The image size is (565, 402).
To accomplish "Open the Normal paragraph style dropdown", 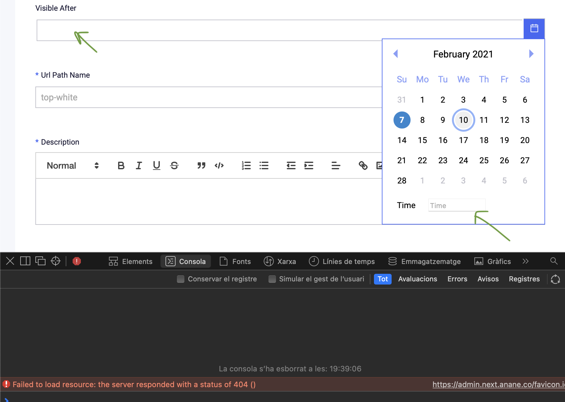I will pos(61,165).
